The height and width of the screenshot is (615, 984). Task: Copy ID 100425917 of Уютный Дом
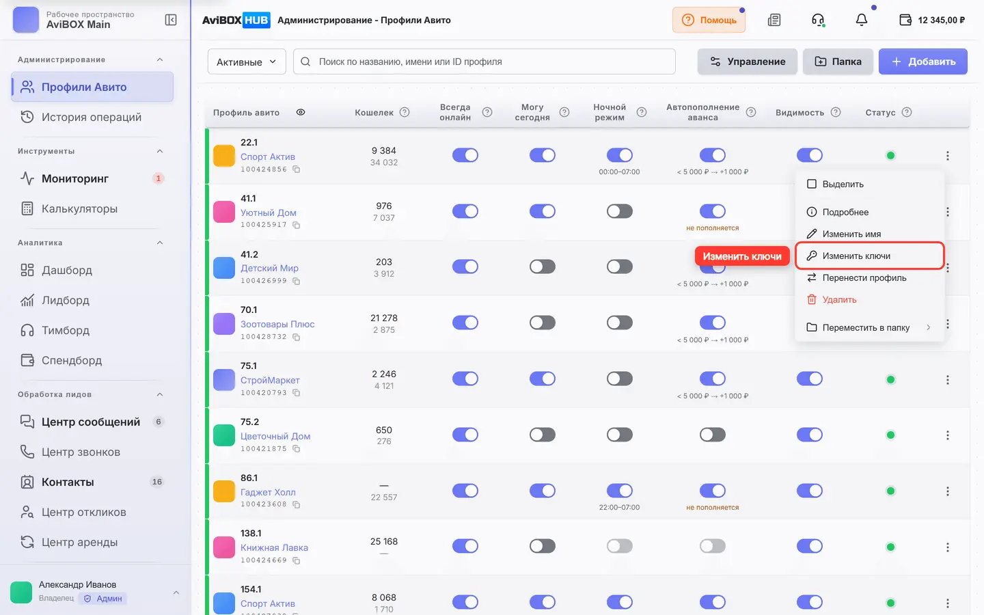click(x=297, y=225)
